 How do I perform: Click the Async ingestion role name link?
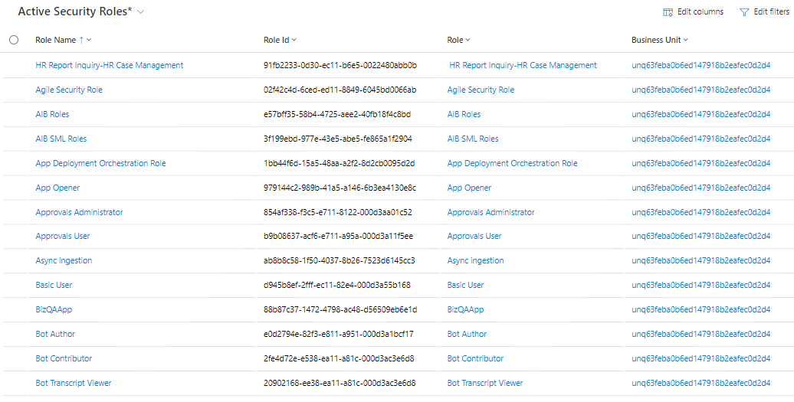[64, 260]
